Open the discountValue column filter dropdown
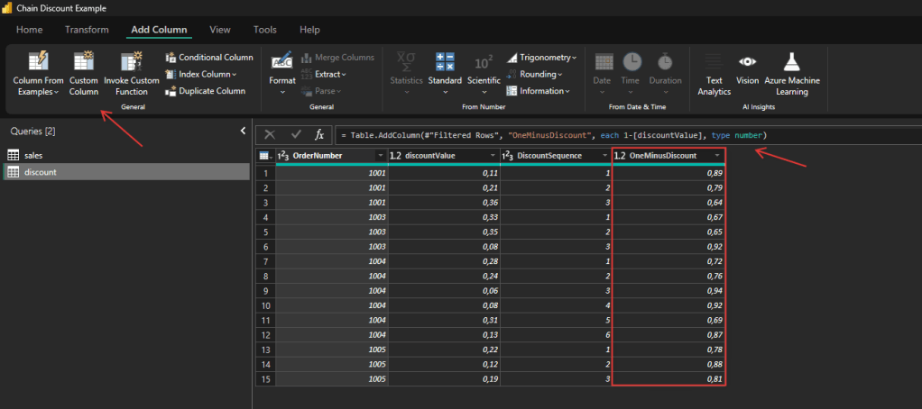 pos(493,156)
